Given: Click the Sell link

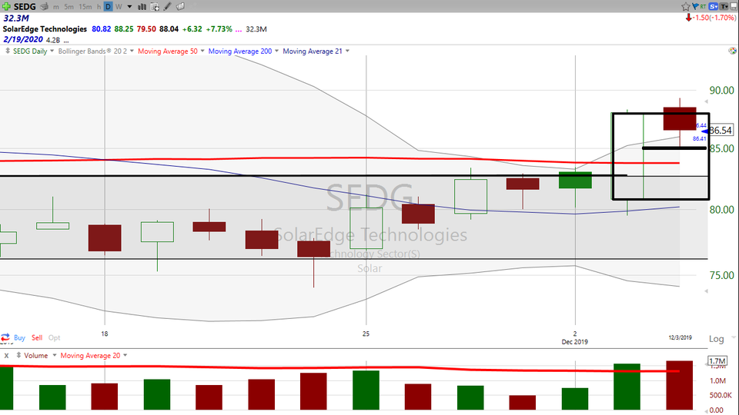Looking at the screenshot, I should (x=37, y=338).
